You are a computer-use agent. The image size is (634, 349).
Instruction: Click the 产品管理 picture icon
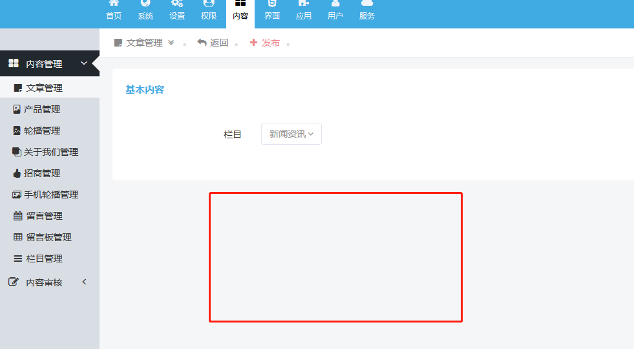click(17, 109)
